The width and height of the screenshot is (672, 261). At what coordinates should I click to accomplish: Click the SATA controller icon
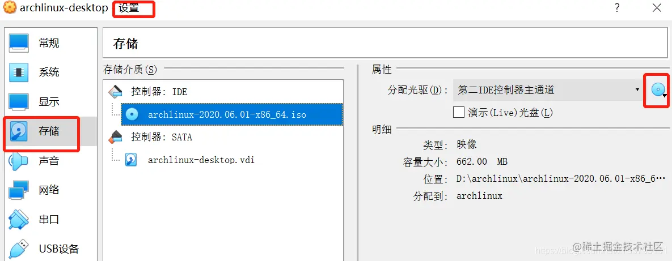click(x=115, y=137)
